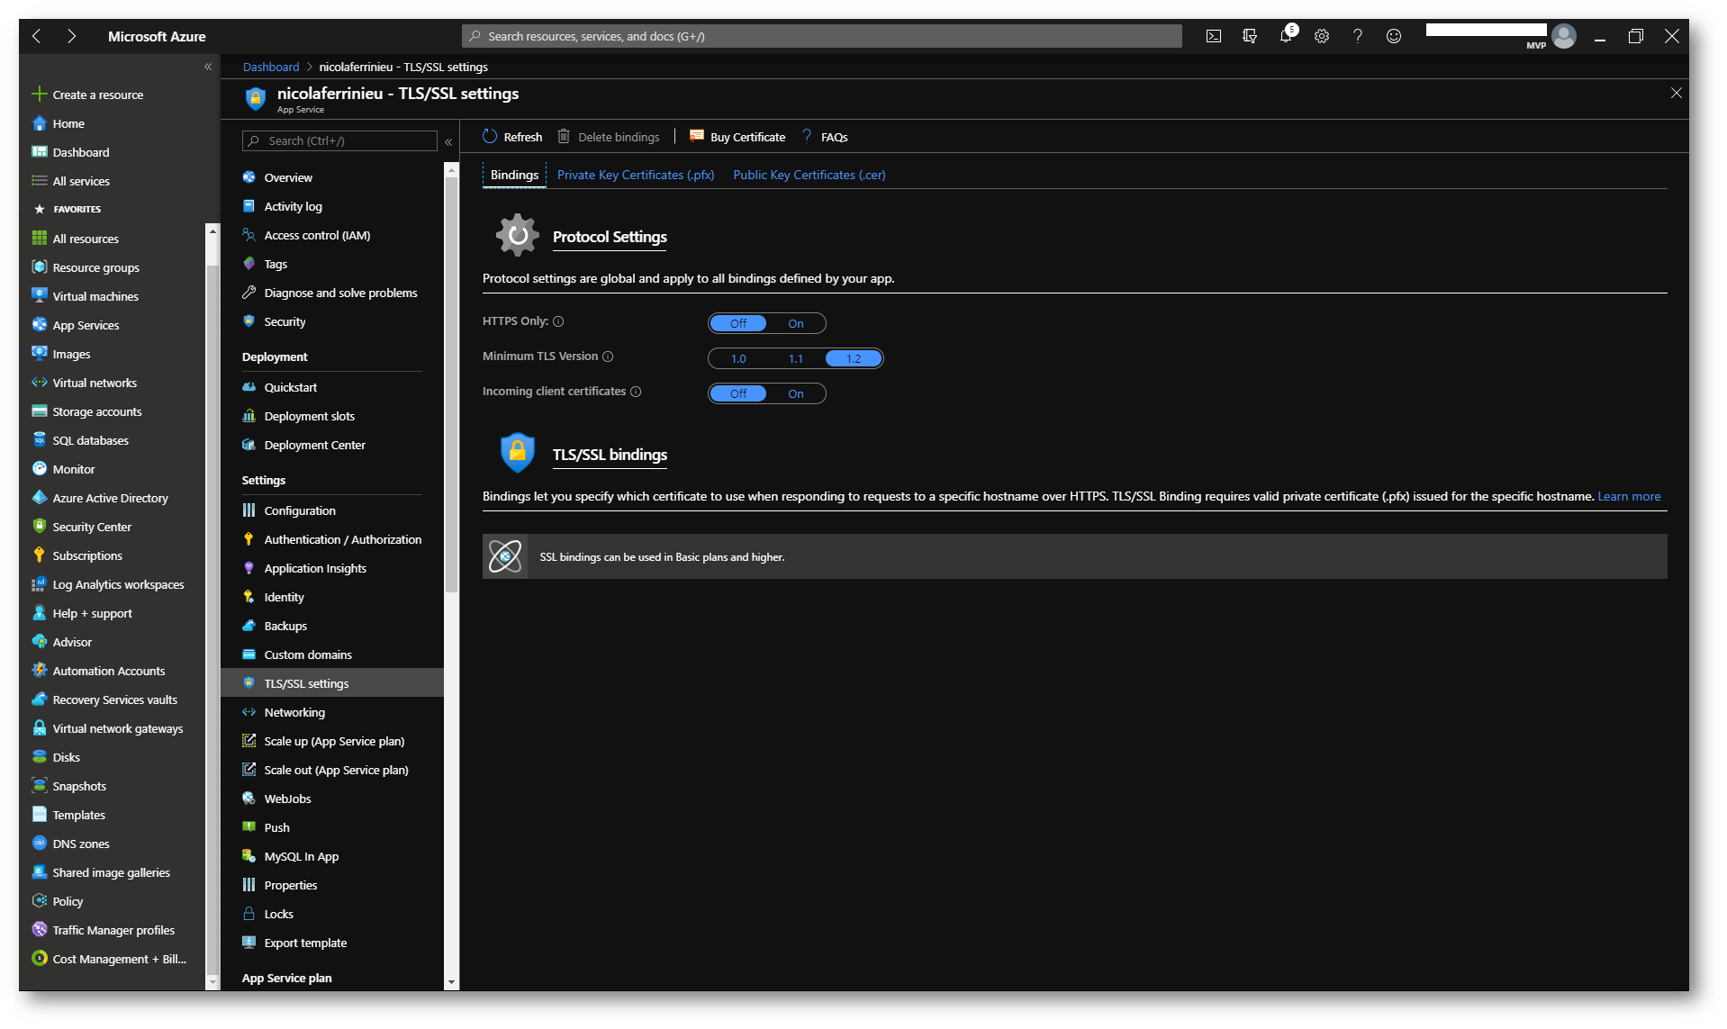This screenshot has width=1727, height=1029.
Task: Click the Dashboard breadcrumb link
Action: pos(270,67)
